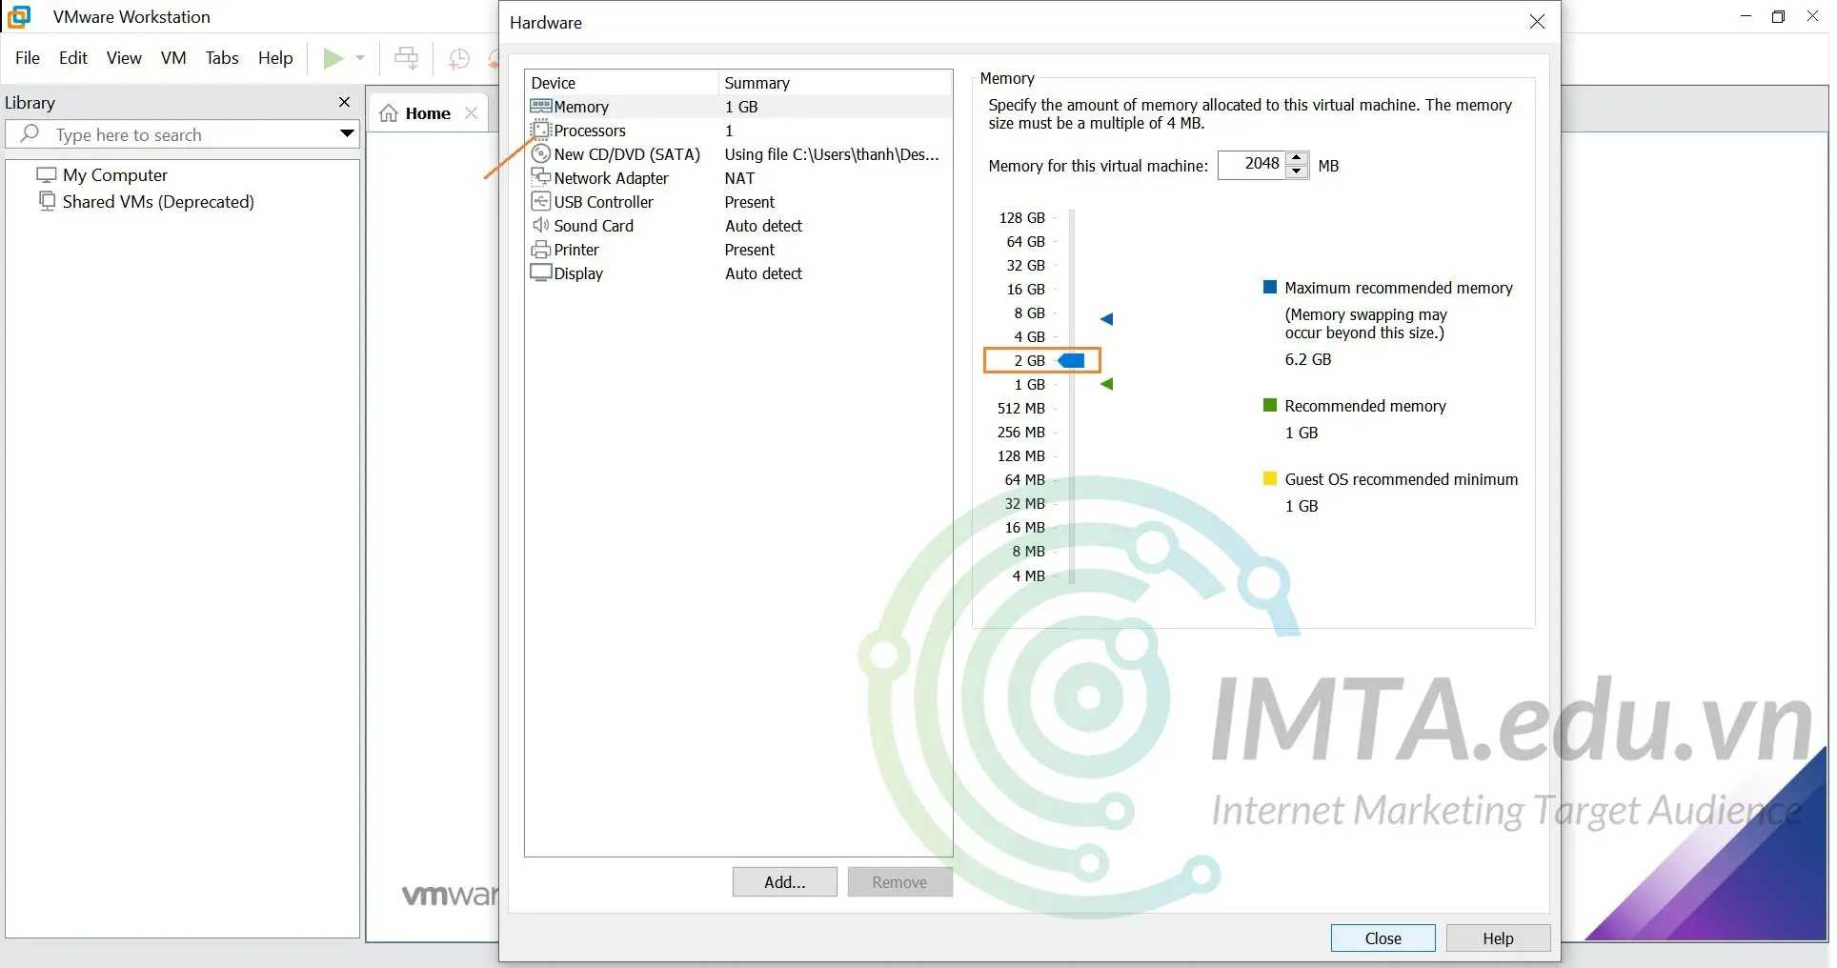Select the Display monitor icon
This screenshot has height=968, width=1837.
(x=540, y=273)
